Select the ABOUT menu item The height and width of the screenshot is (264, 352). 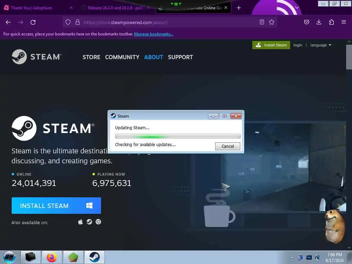[x=154, y=57]
